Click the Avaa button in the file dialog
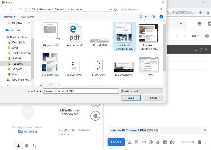Image resolution: width=211 pixels, height=150 pixels. click(x=131, y=98)
